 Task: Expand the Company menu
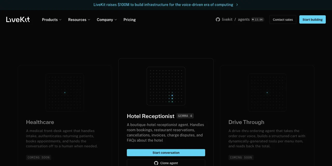click(x=107, y=20)
